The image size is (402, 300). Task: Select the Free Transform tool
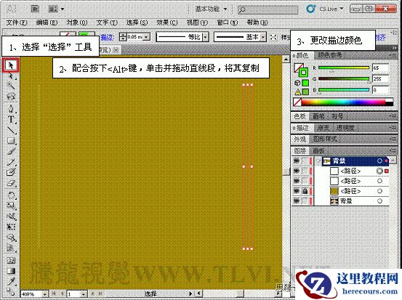tap(11, 227)
